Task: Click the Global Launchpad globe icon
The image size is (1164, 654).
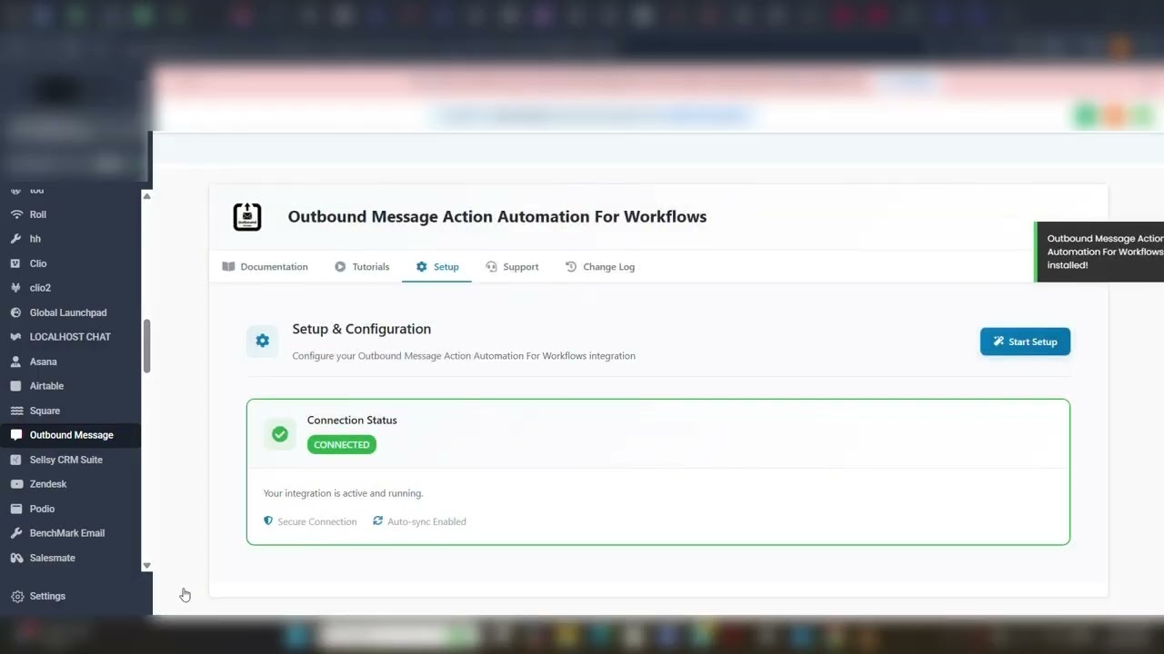Action: (15, 312)
